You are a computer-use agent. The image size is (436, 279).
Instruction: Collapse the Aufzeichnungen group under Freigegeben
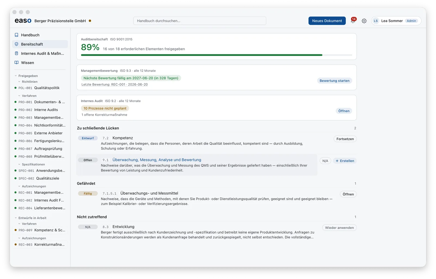[x=19, y=186]
